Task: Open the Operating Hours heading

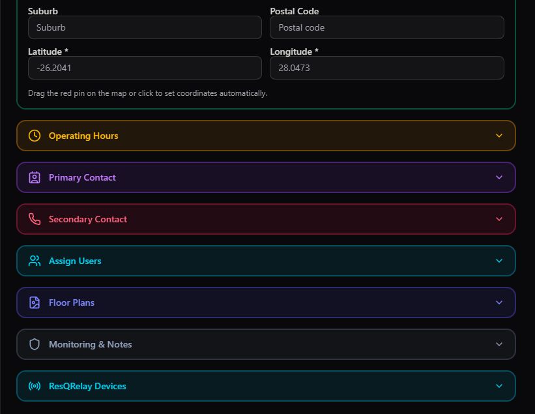Action: (x=83, y=136)
